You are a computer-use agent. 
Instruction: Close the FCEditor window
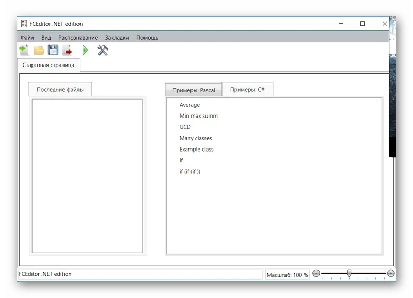(384, 23)
